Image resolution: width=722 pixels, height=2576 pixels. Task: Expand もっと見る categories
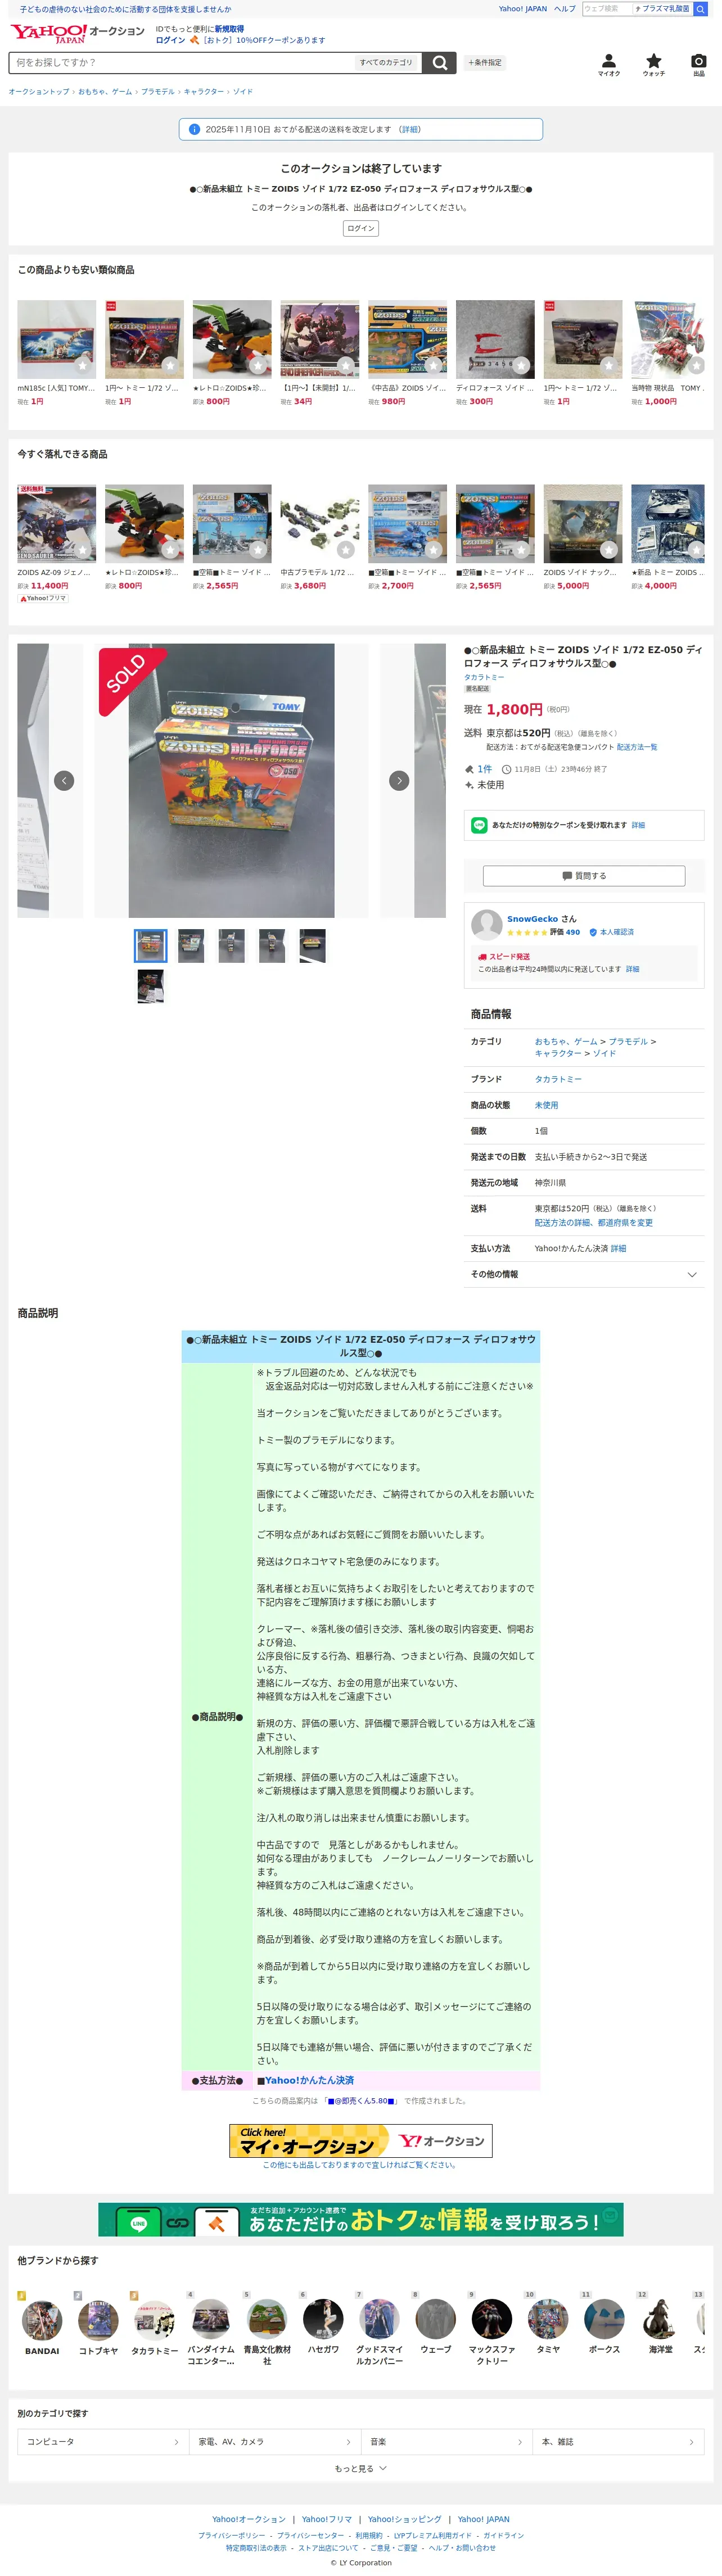(x=361, y=2469)
